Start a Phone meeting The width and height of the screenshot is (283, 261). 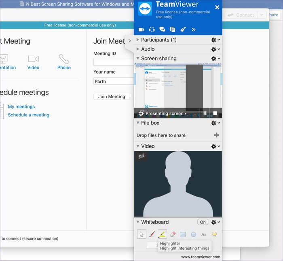coord(64,62)
